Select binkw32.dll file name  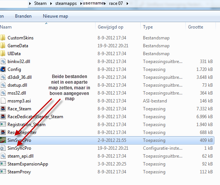(19, 62)
